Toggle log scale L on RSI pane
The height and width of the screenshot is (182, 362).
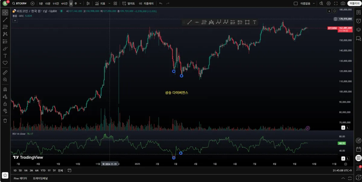coord(348,158)
